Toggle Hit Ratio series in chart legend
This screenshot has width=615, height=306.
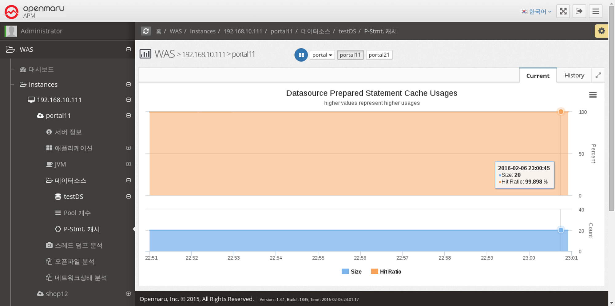tap(386, 272)
